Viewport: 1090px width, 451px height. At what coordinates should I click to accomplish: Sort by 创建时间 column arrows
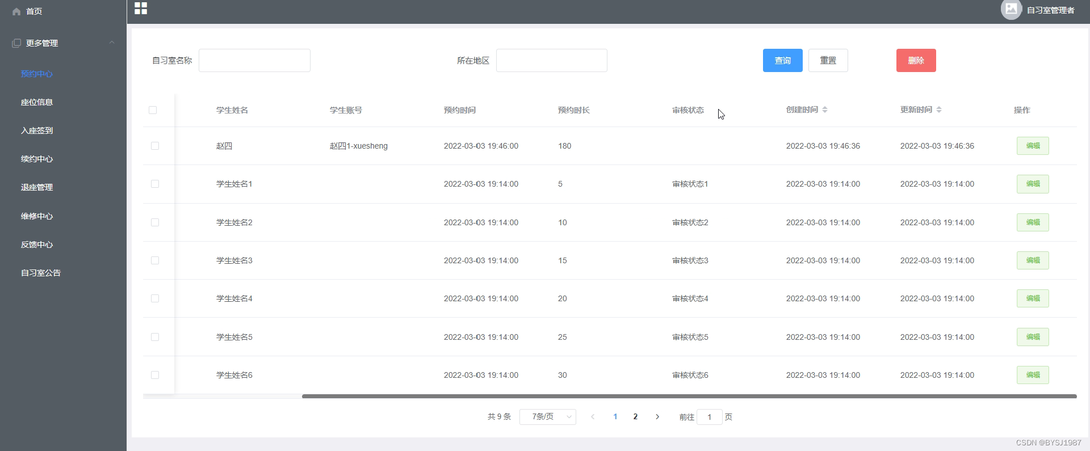pyautogui.click(x=825, y=109)
